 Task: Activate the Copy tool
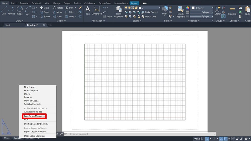coord(44,12)
